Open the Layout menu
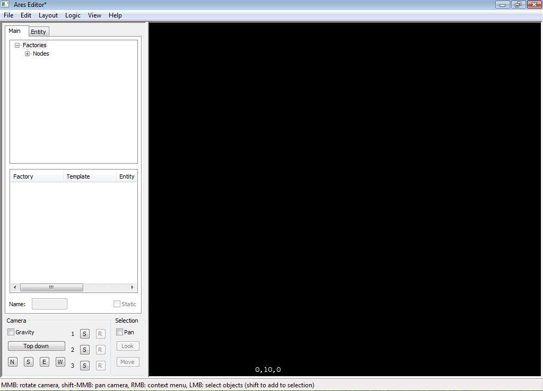This screenshot has height=391, width=543. (48, 15)
